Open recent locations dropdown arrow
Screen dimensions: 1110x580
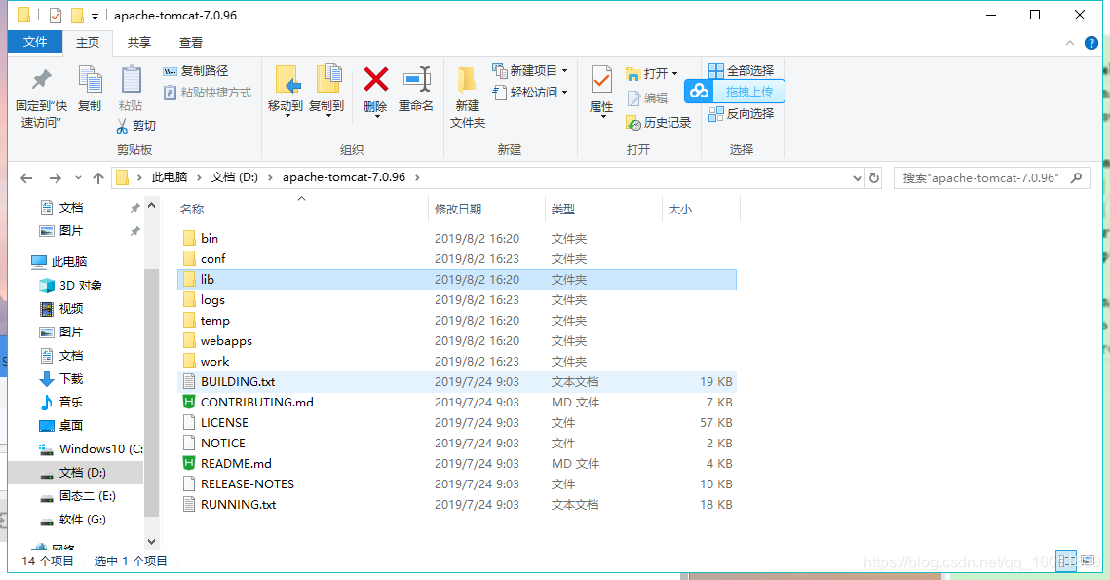(78, 177)
